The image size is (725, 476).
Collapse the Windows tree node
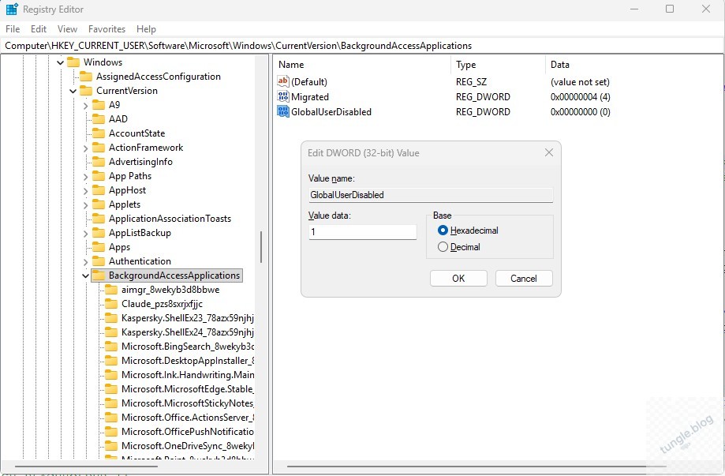[x=61, y=62]
